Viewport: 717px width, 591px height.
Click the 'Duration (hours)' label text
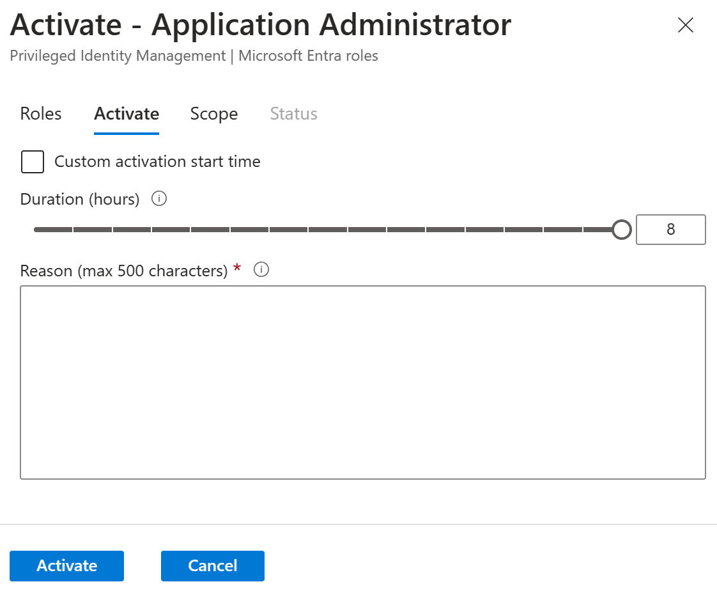pyautogui.click(x=80, y=200)
